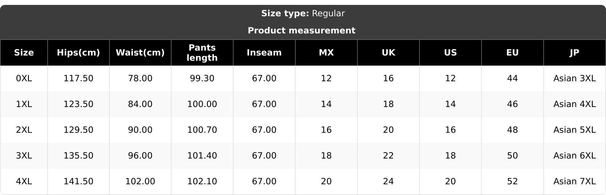Viewport: 606px width, 195px height.
Task: Click the 0XL size row label
Action: tap(24, 78)
